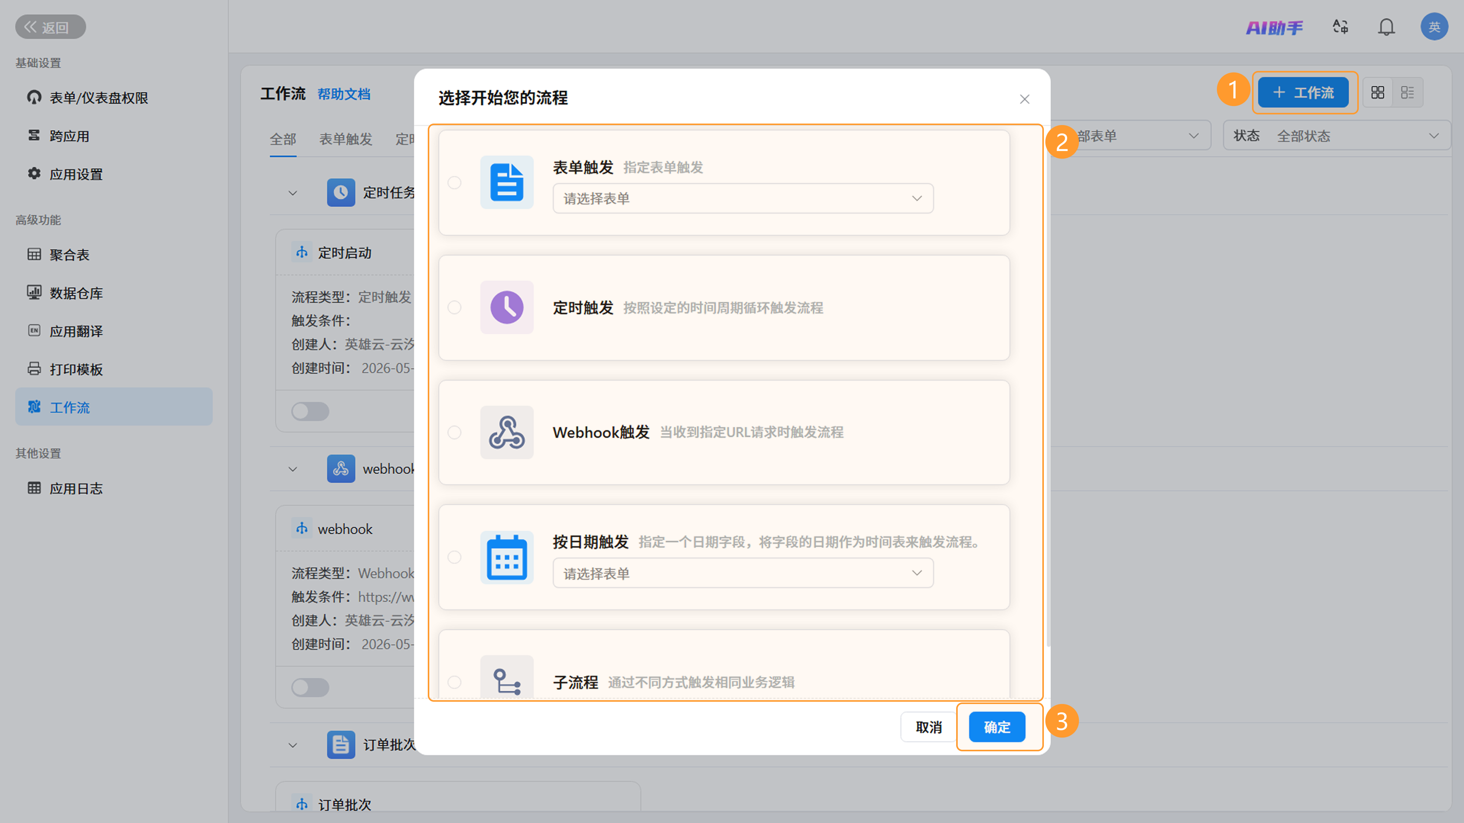This screenshot has height=823, width=1464.
Task: Open 请选择表单 dropdown under 按日期触发
Action: [743, 573]
